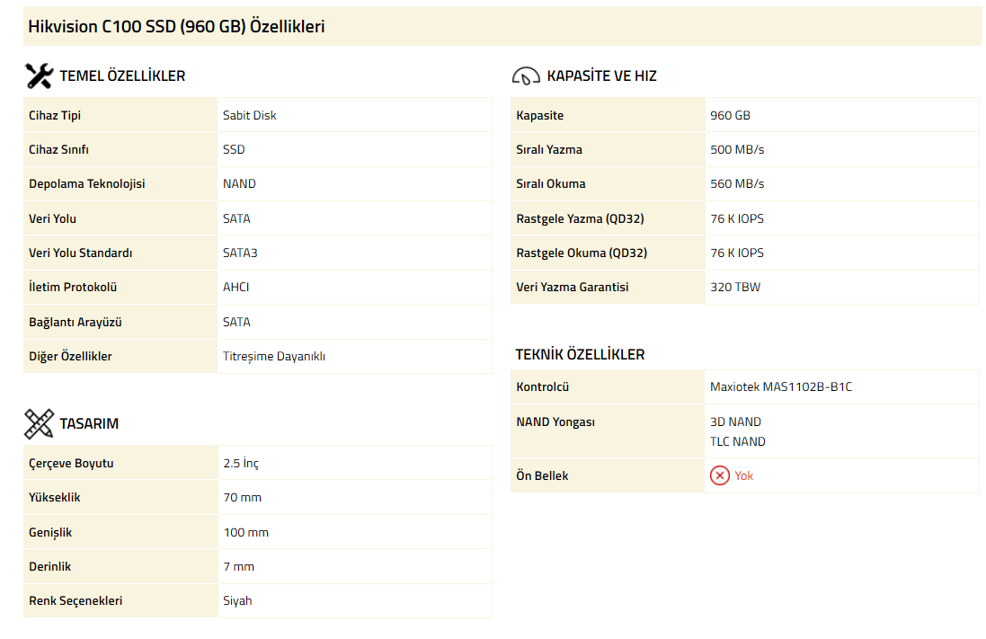Select the SATA value in Bağlantı Arayüzü row

coord(236,322)
